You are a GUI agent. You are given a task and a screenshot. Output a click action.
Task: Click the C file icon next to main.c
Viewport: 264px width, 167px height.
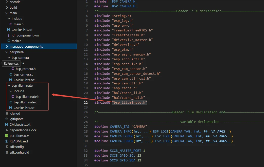(9, 41)
